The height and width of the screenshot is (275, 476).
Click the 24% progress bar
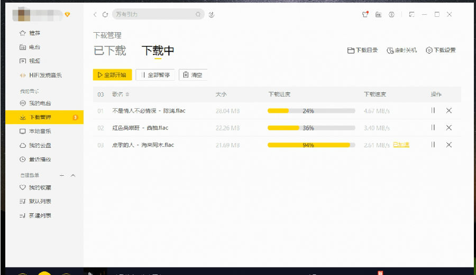tap(312, 111)
